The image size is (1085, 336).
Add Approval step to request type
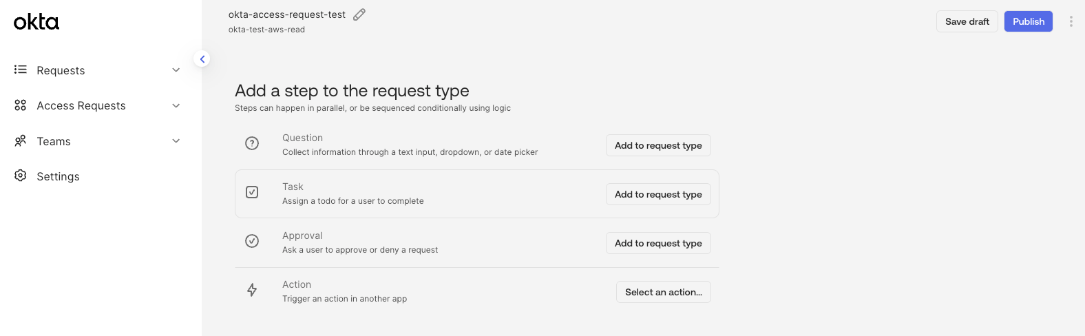[x=658, y=243]
